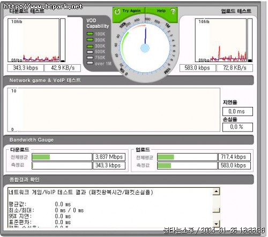Screen dimensions: 268x237
Task: Click the 343.3 kbps field under download graph
Action: [x=25, y=68]
